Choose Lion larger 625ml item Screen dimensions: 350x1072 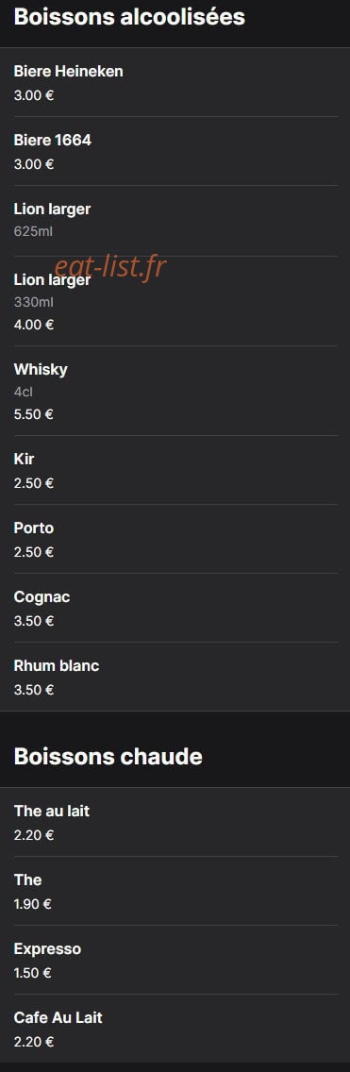(x=175, y=220)
